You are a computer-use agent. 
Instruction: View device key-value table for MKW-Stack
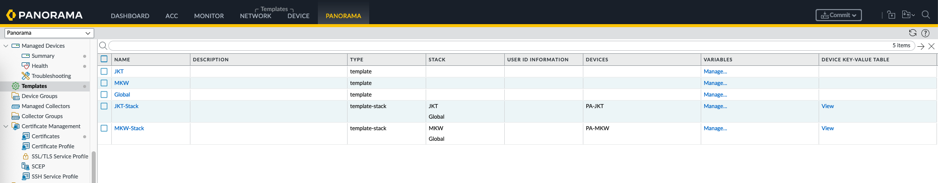[x=828, y=128]
